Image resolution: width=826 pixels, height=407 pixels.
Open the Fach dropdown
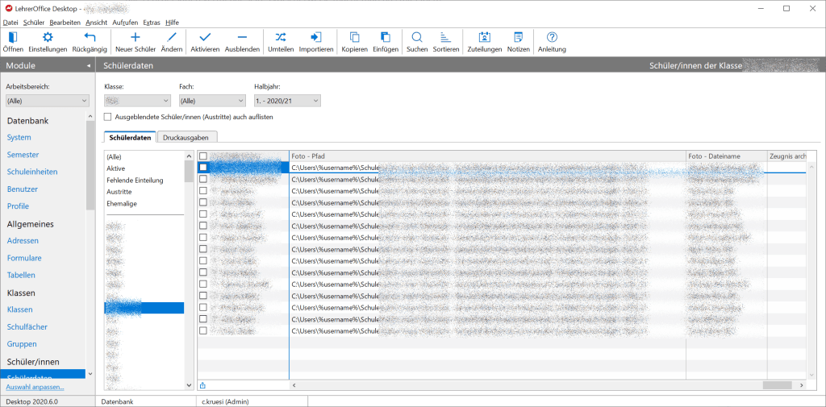(212, 101)
